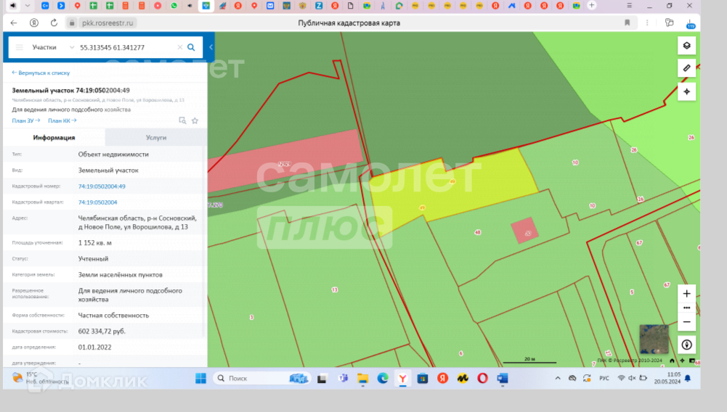Activate the ruler measurement tool
Image resolution: width=727 pixels, height=412 pixels.
point(686,68)
